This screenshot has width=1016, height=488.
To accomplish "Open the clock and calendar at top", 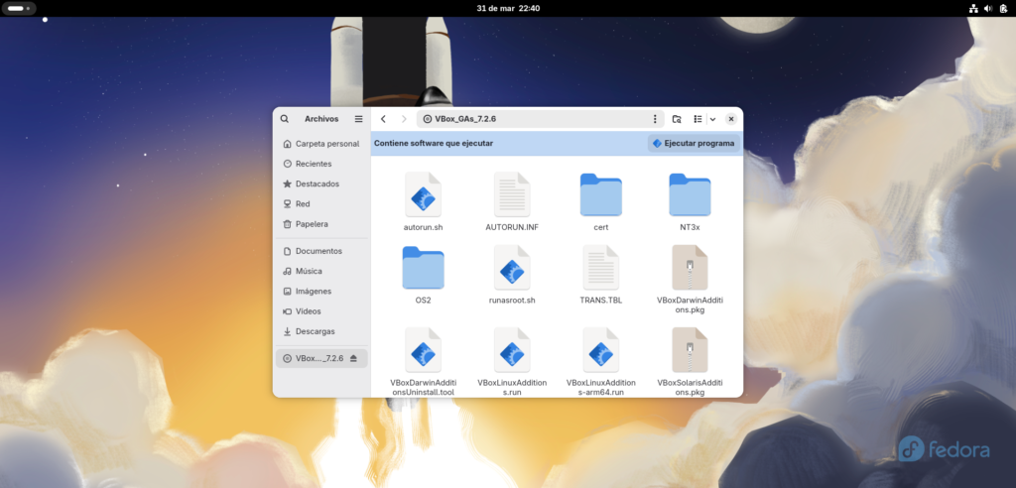I will click(x=508, y=8).
